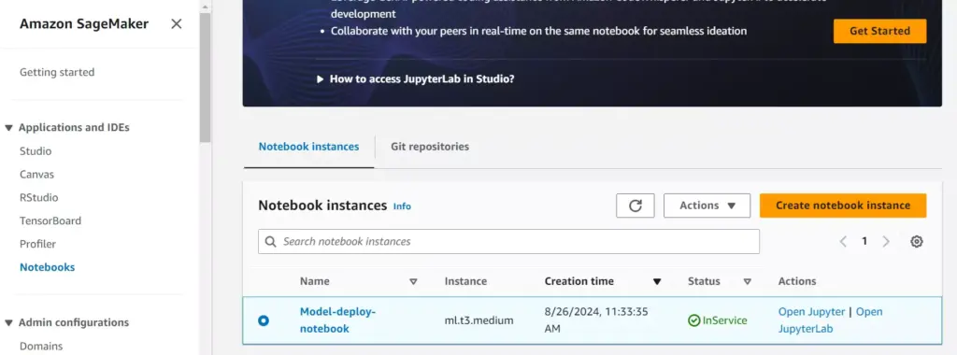
Task: Open the Actions dropdown
Action: click(x=707, y=206)
